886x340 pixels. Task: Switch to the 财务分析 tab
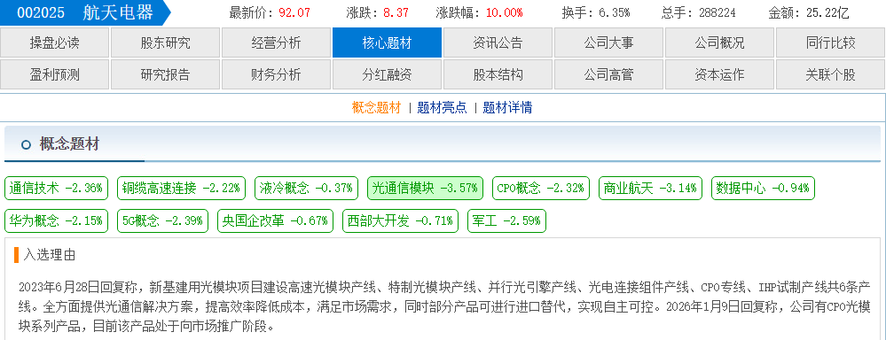pos(277,74)
